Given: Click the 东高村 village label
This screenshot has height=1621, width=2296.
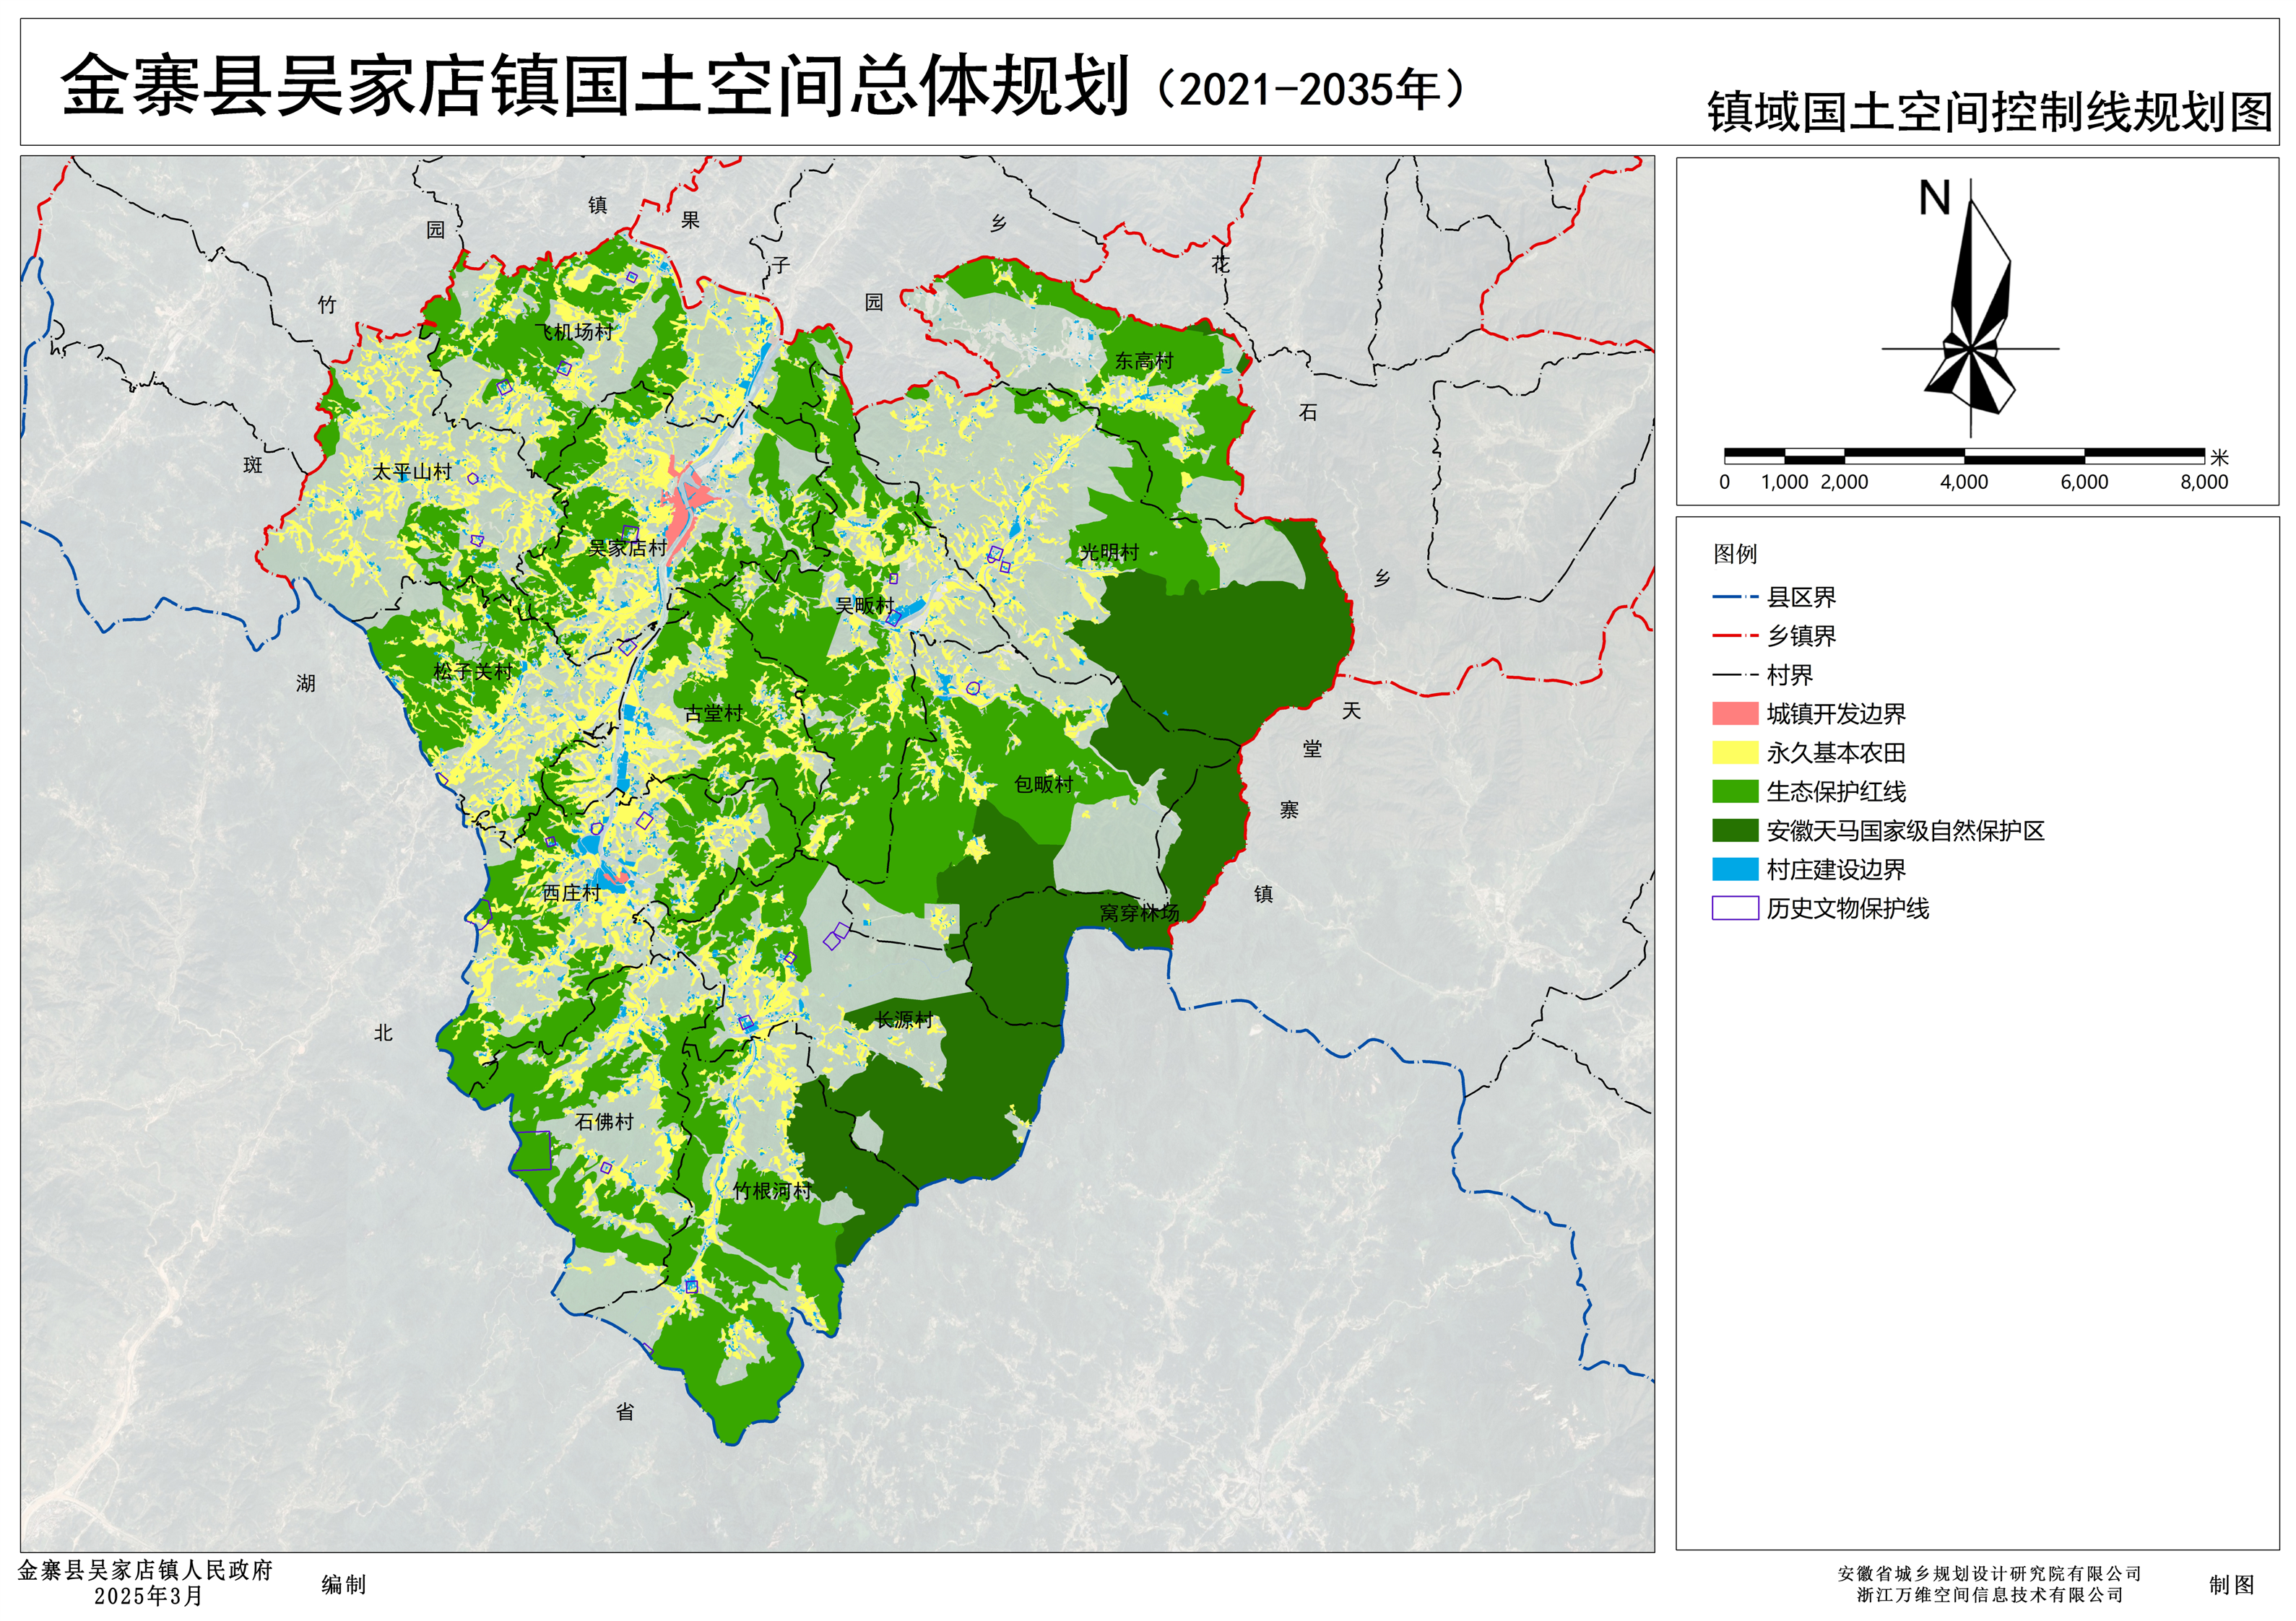Looking at the screenshot, I should click(x=1144, y=361).
